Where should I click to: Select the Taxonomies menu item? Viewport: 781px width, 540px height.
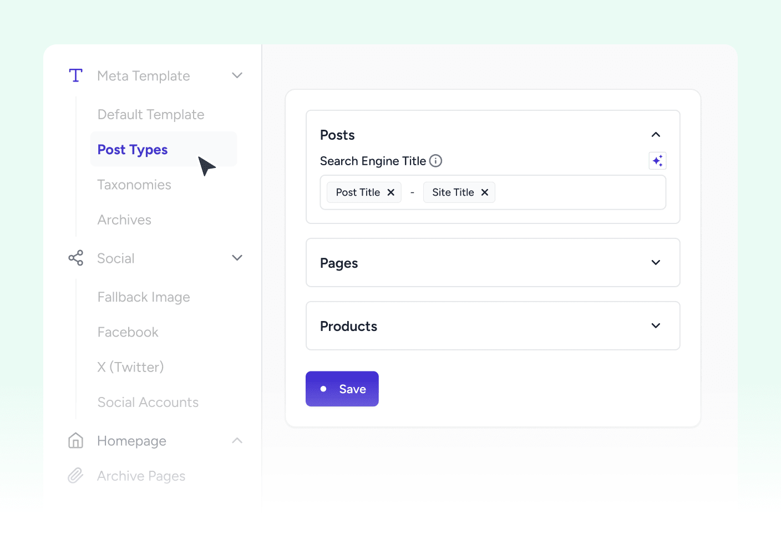(134, 185)
